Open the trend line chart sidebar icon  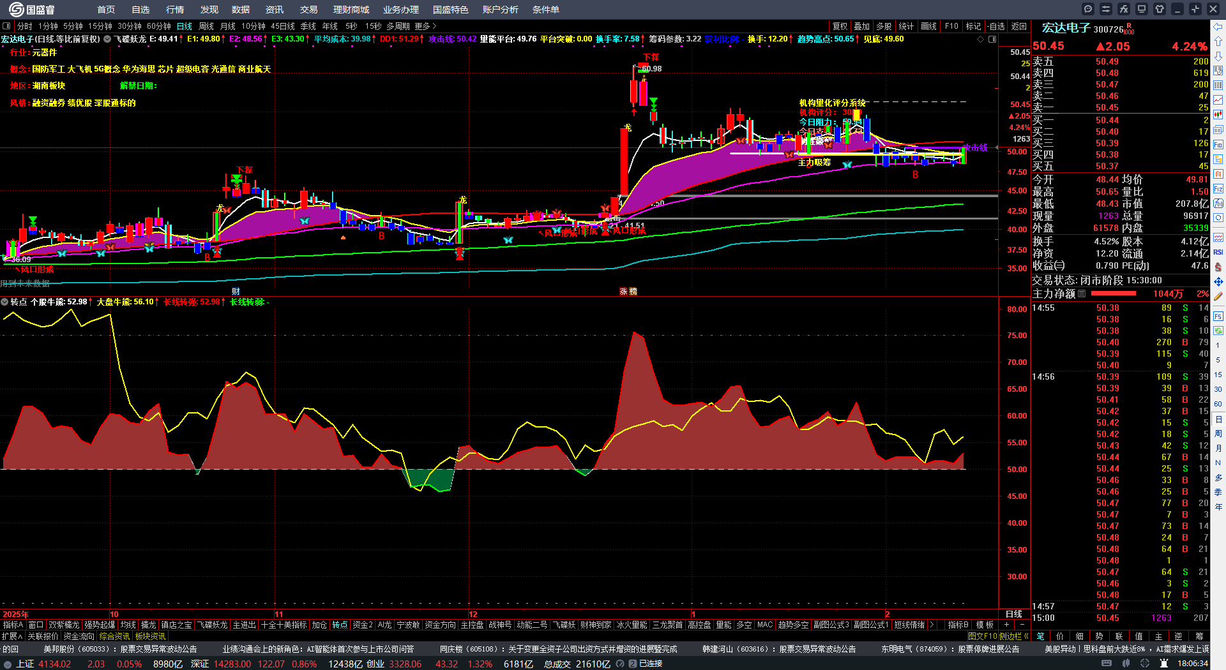point(1218,100)
